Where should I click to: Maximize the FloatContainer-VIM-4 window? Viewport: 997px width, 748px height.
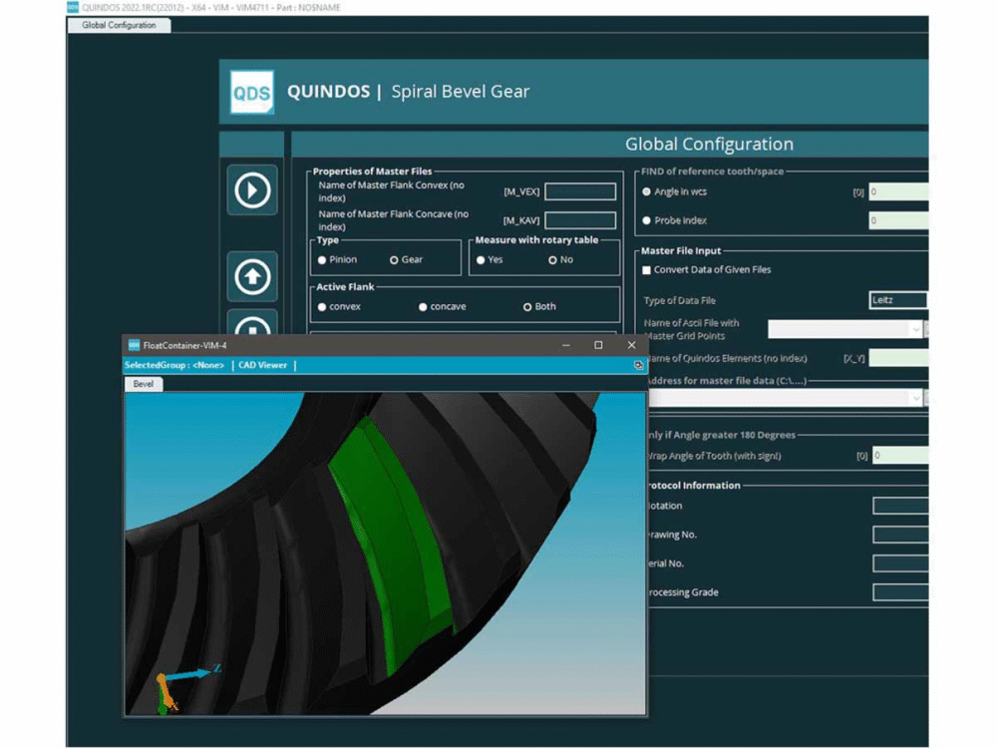click(598, 345)
